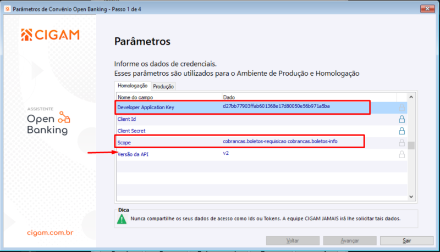Click the v2 API version value

tap(226, 153)
